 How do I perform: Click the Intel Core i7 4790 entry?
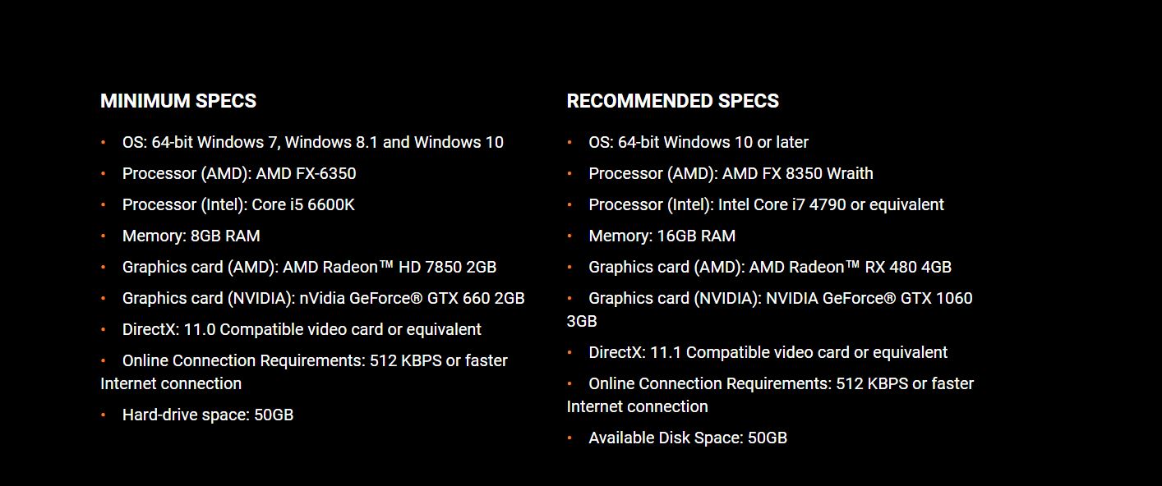tap(767, 204)
